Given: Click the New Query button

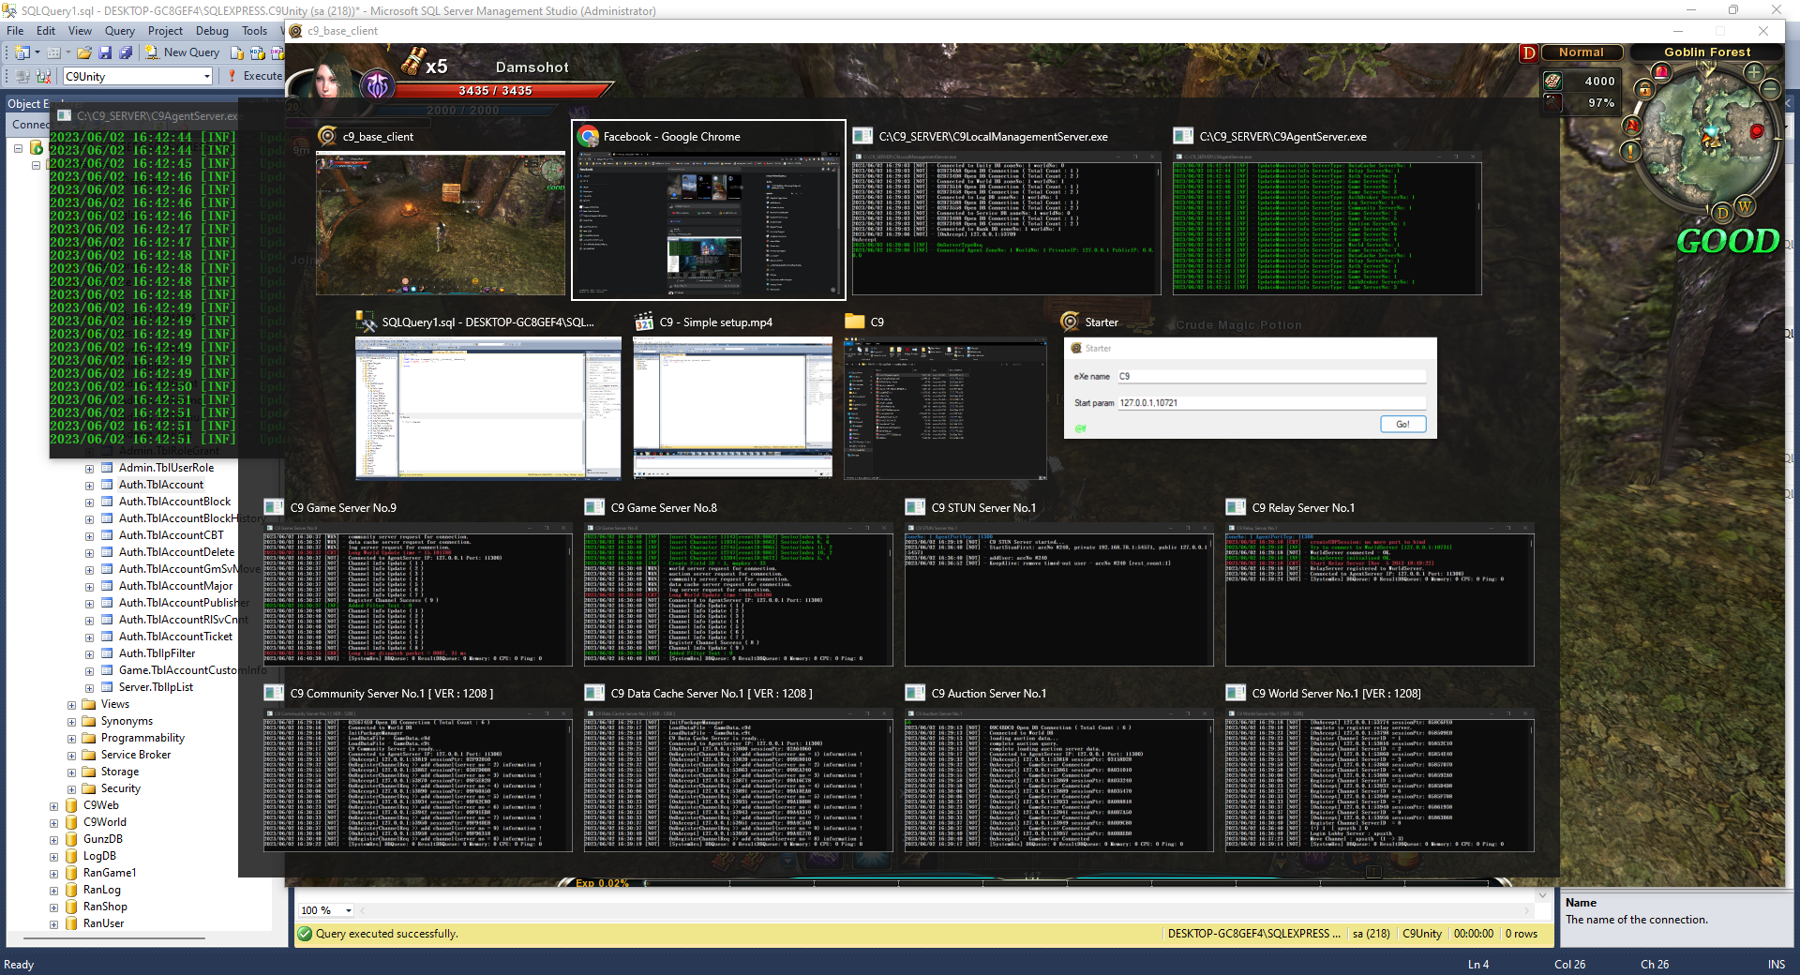Looking at the screenshot, I should coord(182,52).
